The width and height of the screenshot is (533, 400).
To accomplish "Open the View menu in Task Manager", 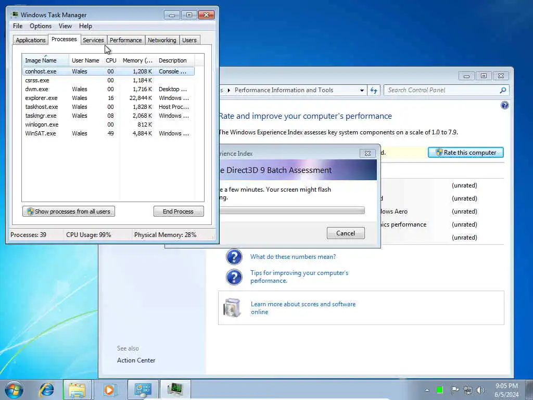I will click(x=65, y=26).
